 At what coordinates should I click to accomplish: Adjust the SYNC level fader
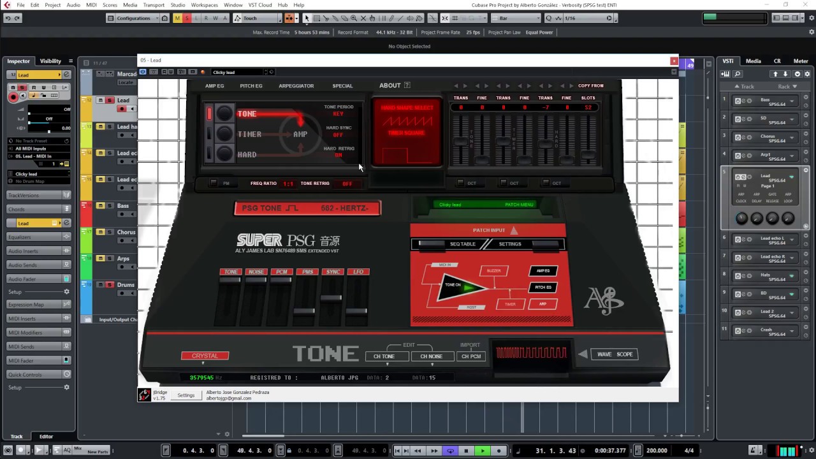[x=331, y=298]
